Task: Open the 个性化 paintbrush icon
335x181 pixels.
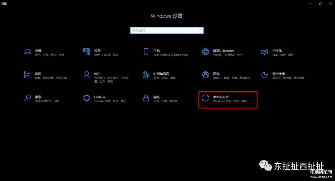Action: point(265,52)
